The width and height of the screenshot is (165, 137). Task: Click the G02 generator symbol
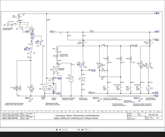(55, 70)
